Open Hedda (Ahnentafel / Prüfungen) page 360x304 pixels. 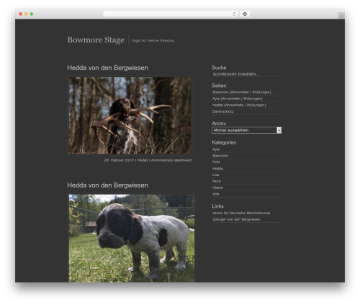point(239,105)
